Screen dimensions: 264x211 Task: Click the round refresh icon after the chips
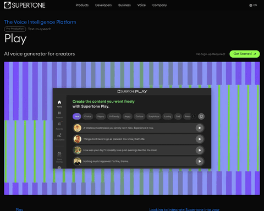pyautogui.click(x=201, y=116)
